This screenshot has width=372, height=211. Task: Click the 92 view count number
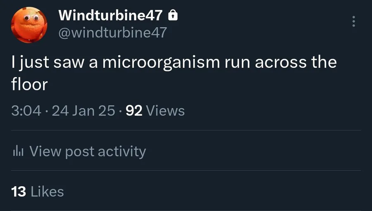tap(134, 111)
